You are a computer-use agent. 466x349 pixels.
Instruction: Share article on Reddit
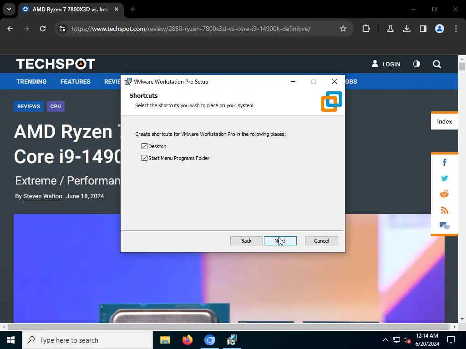[444, 194]
